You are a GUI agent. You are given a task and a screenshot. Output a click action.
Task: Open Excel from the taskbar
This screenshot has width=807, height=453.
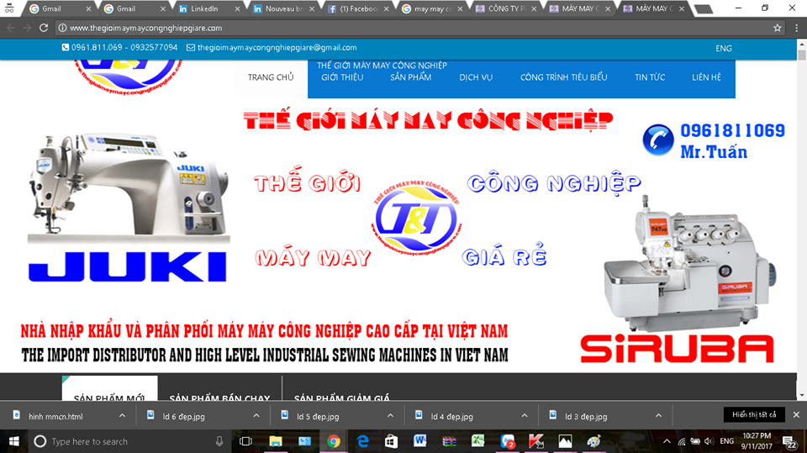(x=478, y=441)
